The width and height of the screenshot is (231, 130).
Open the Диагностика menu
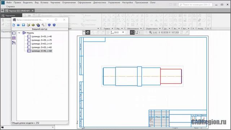[x=100, y=3]
